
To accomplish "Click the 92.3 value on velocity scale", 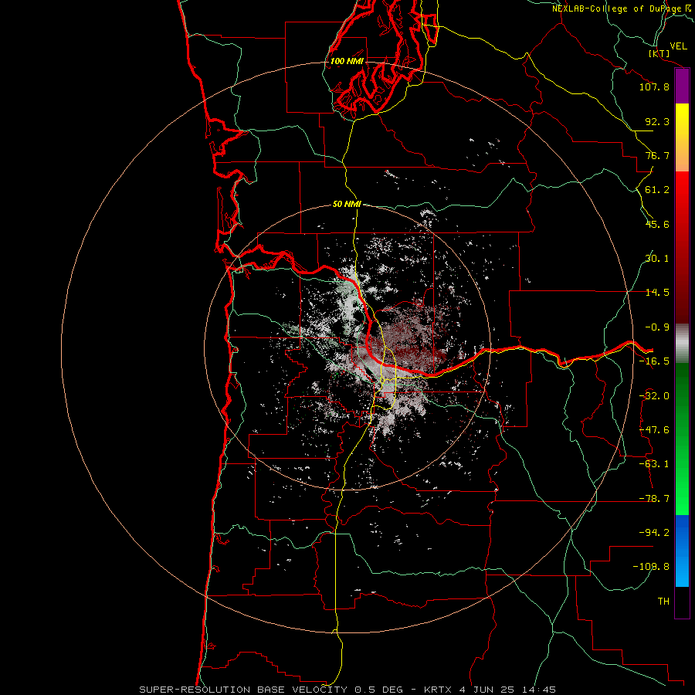I will tap(657, 121).
